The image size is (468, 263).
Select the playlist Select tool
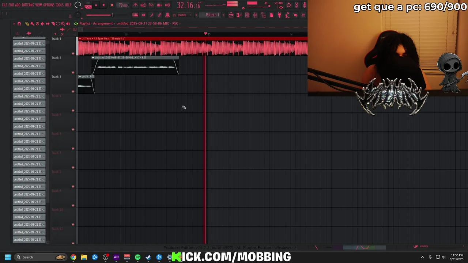[x=58, y=23]
